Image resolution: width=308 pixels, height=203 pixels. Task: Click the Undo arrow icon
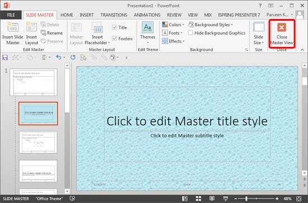pos(59,58)
